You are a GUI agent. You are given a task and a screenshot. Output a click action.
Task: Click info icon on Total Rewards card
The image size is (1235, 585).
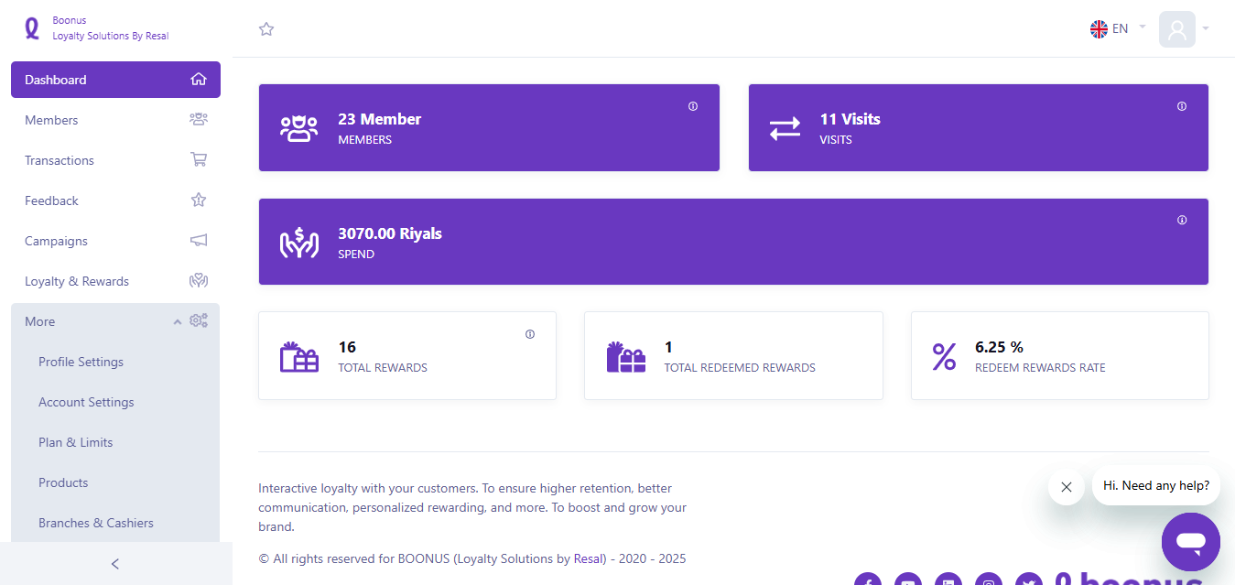530,334
